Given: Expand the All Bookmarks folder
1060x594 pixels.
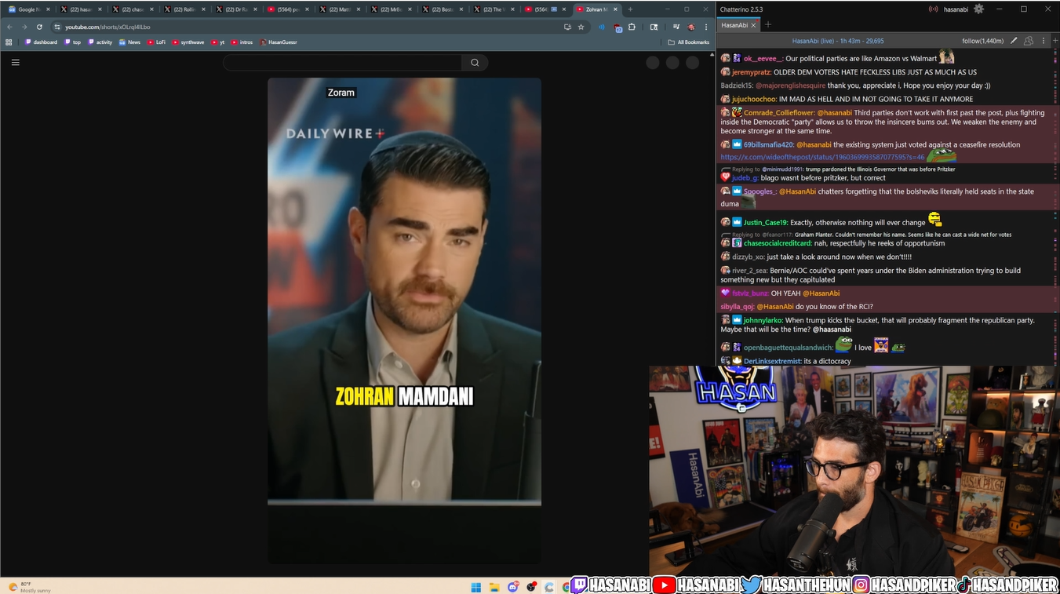Looking at the screenshot, I should click(x=688, y=42).
